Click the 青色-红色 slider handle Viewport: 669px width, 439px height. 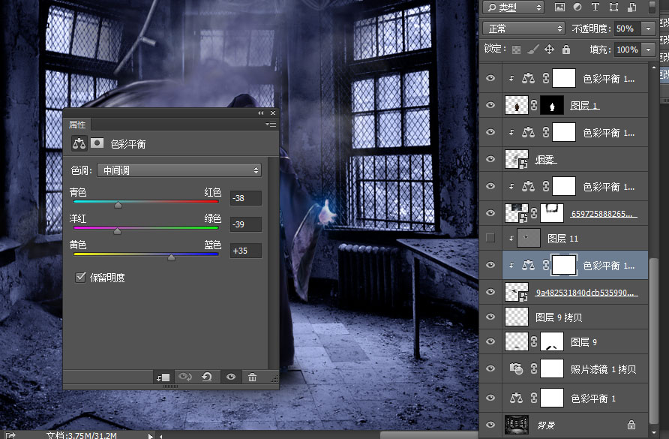point(118,205)
